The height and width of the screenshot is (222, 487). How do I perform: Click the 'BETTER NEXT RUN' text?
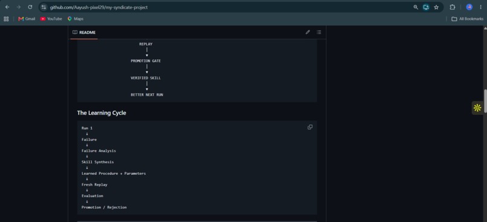[147, 94]
